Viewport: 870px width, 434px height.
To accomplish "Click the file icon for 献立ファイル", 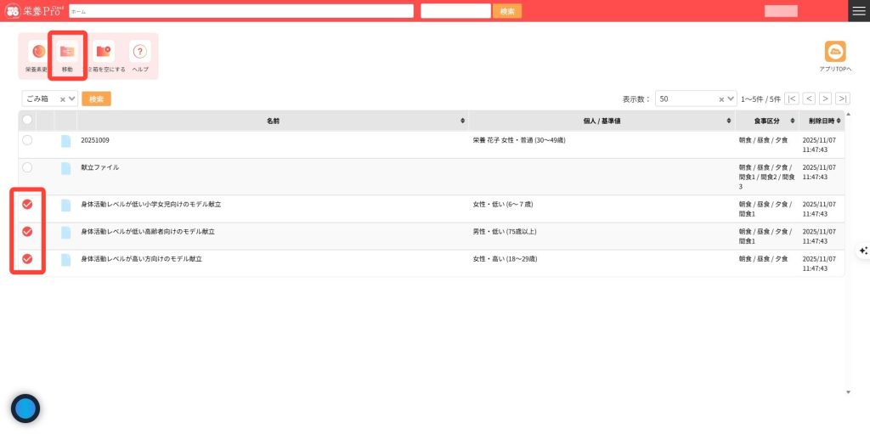I will pyautogui.click(x=65, y=168).
